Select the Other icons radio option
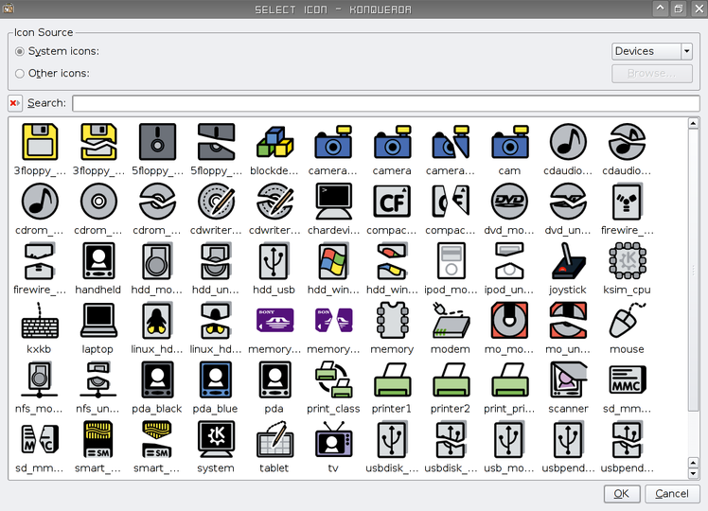 pyautogui.click(x=20, y=74)
